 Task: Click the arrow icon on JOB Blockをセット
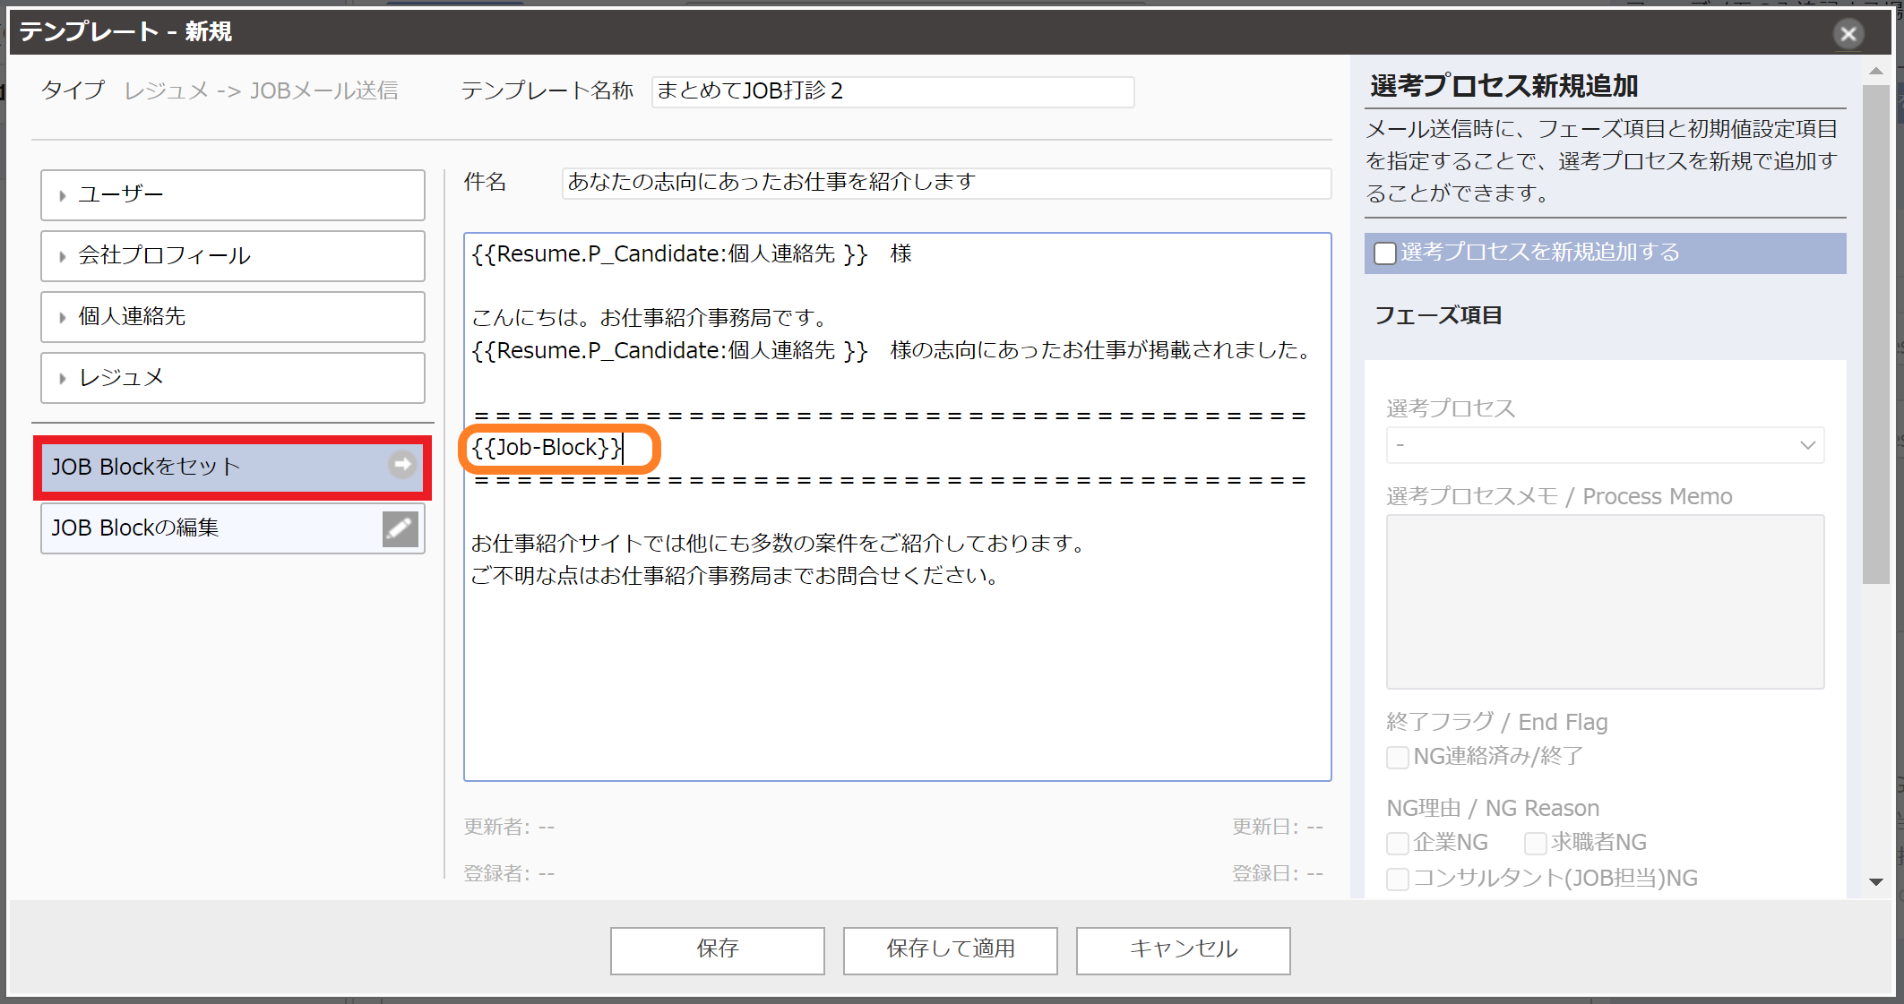(x=402, y=465)
